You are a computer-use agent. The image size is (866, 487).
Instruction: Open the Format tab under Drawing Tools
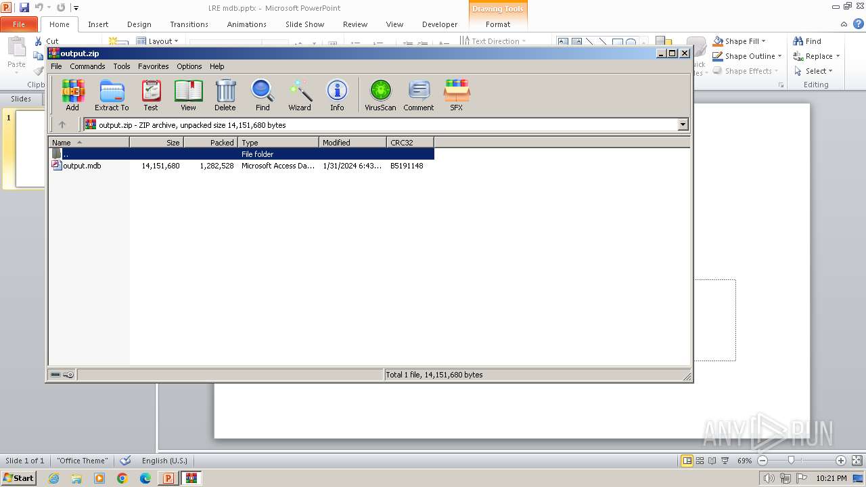[498, 24]
